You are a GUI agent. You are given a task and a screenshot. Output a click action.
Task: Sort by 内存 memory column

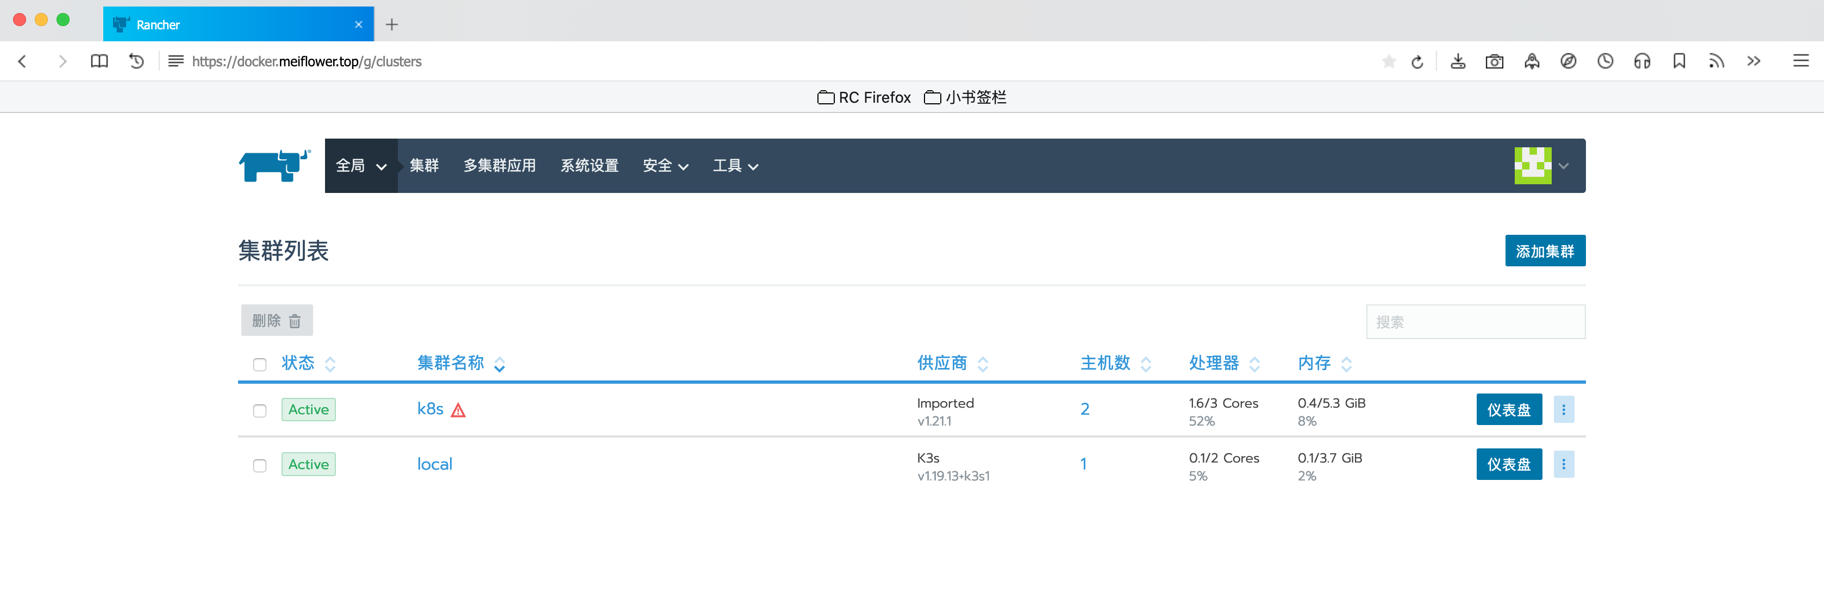[1324, 364]
